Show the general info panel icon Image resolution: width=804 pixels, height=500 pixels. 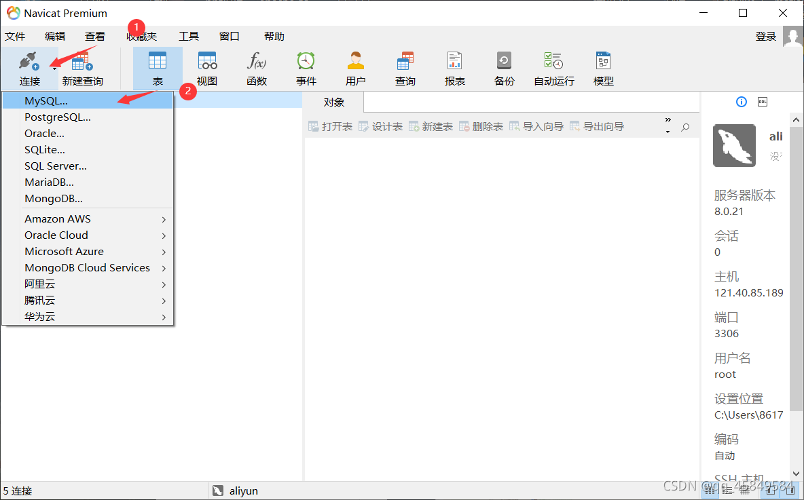(x=742, y=102)
